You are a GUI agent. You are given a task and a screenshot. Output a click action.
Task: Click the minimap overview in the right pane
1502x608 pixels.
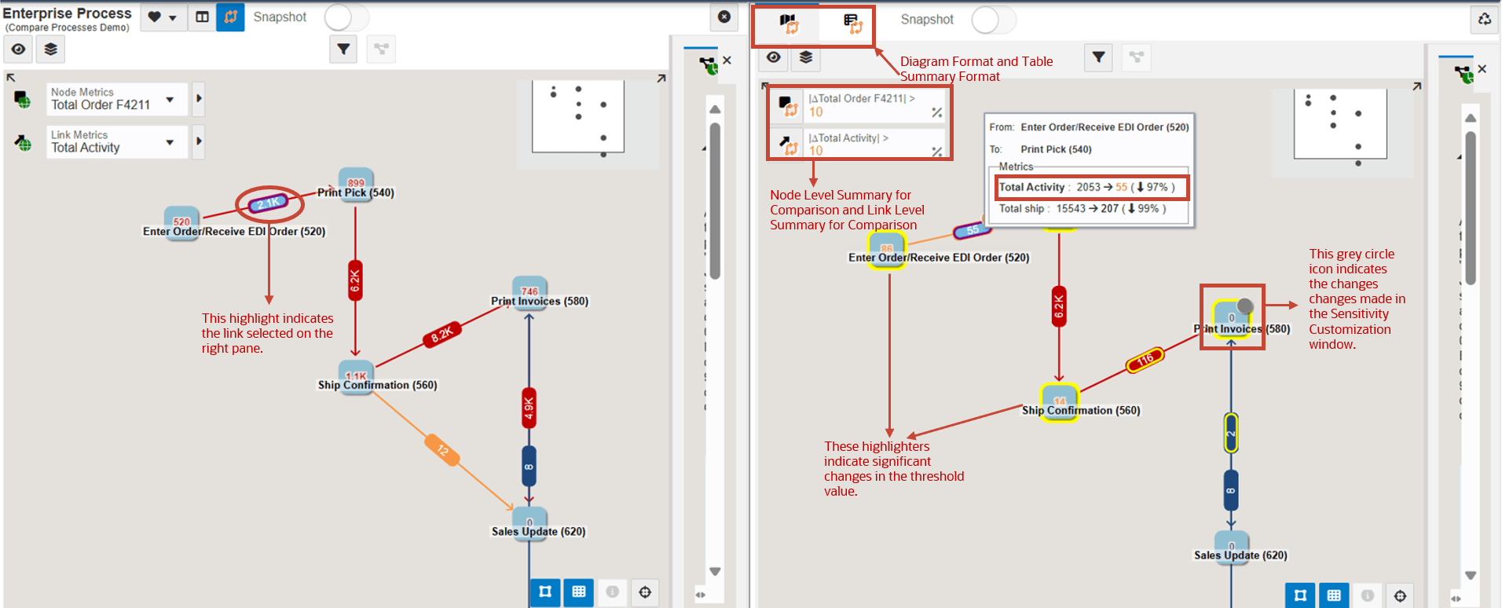(1340, 123)
